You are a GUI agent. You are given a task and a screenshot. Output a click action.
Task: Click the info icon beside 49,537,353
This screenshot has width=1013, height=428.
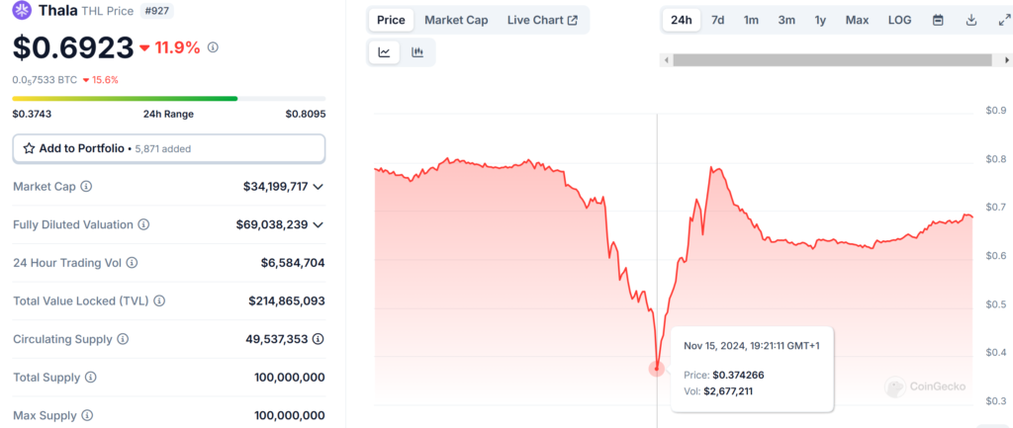(320, 339)
